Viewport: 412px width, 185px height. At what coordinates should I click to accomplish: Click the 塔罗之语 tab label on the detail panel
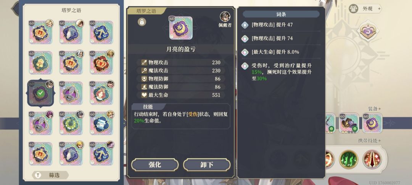tap(146, 11)
